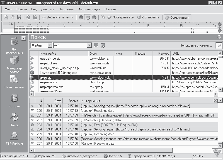Expand the avp search query dropdown
The height and width of the screenshot is (160, 223).
pyautogui.click(x=89, y=45)
